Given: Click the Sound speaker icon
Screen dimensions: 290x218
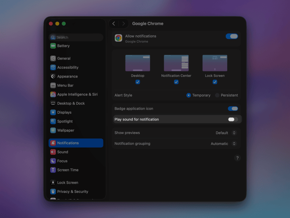Looking at the screenshot, I should (x=53, y=152).
